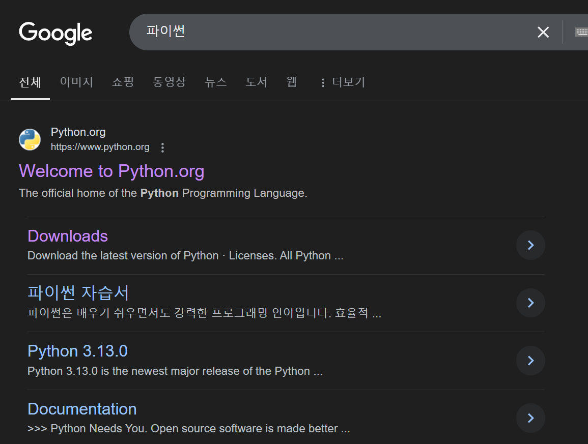
Task: Click the '>>> Python Needs You' description
Action: pyautogui.click(x=189, y=429)
